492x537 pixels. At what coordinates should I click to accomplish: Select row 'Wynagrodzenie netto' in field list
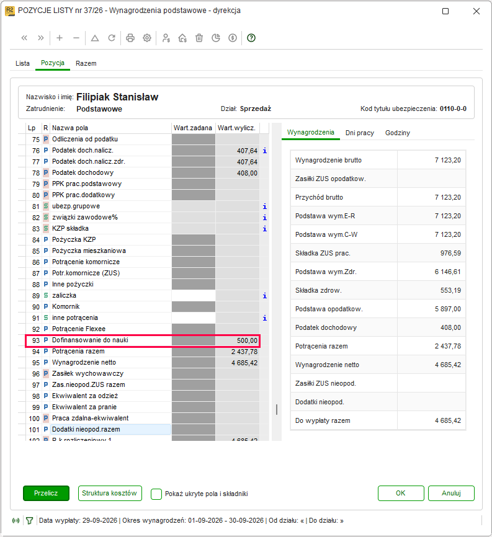tap(143, 363)
